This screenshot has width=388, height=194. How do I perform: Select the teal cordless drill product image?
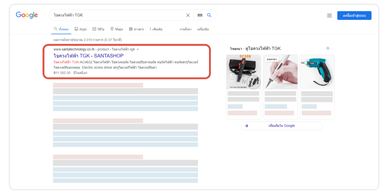point(317,72)
